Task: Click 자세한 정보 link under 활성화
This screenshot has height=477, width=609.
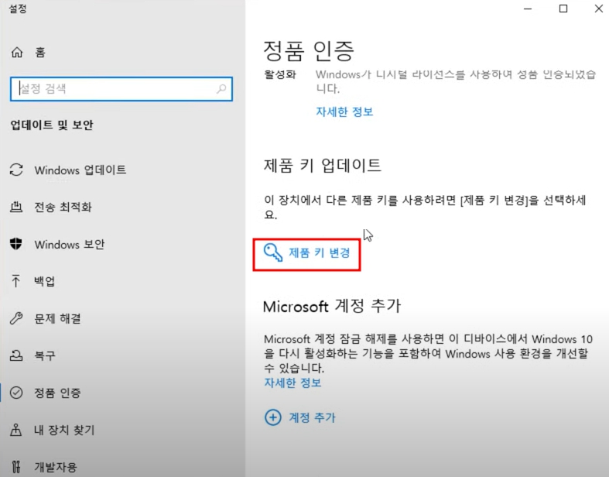Action: pos(344,112)
